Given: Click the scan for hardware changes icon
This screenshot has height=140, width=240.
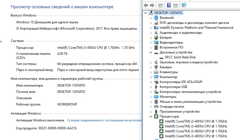Looking at the screenshot, I should click(x=184, y=5).
